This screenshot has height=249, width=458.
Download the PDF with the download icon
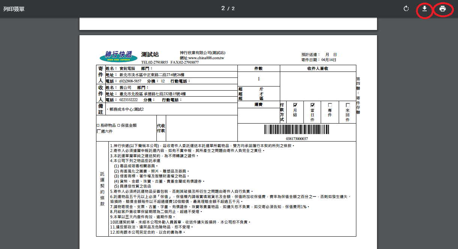click(424, 9)
